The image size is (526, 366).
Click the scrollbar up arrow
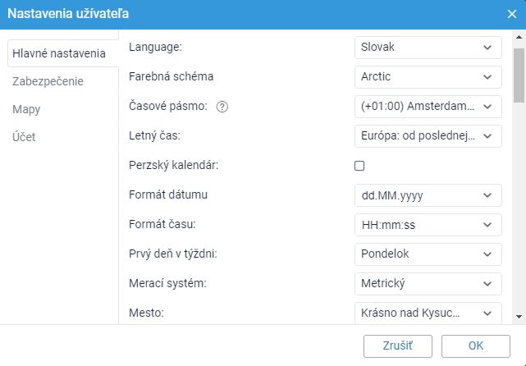point(519,37)
